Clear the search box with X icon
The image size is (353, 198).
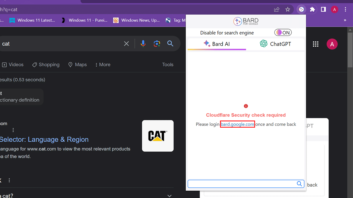click(126, 44)
